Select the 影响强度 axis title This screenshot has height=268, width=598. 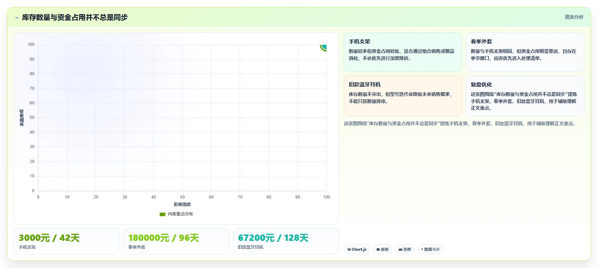(182, 205)
